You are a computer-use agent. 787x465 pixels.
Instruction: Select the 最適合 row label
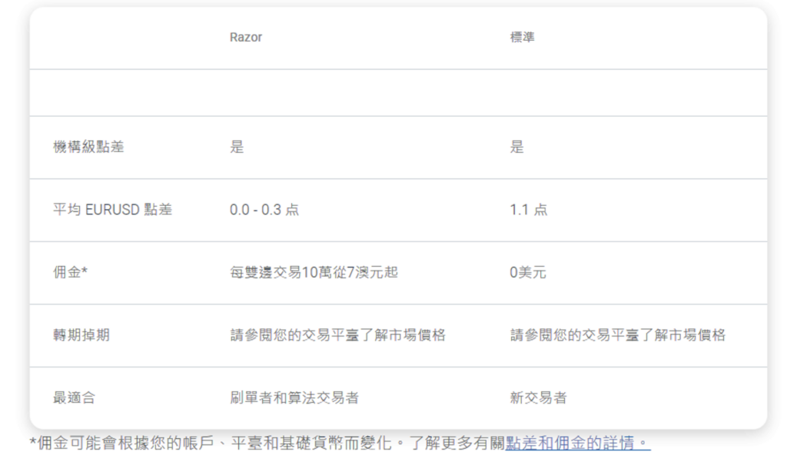(x=75, y=398)
